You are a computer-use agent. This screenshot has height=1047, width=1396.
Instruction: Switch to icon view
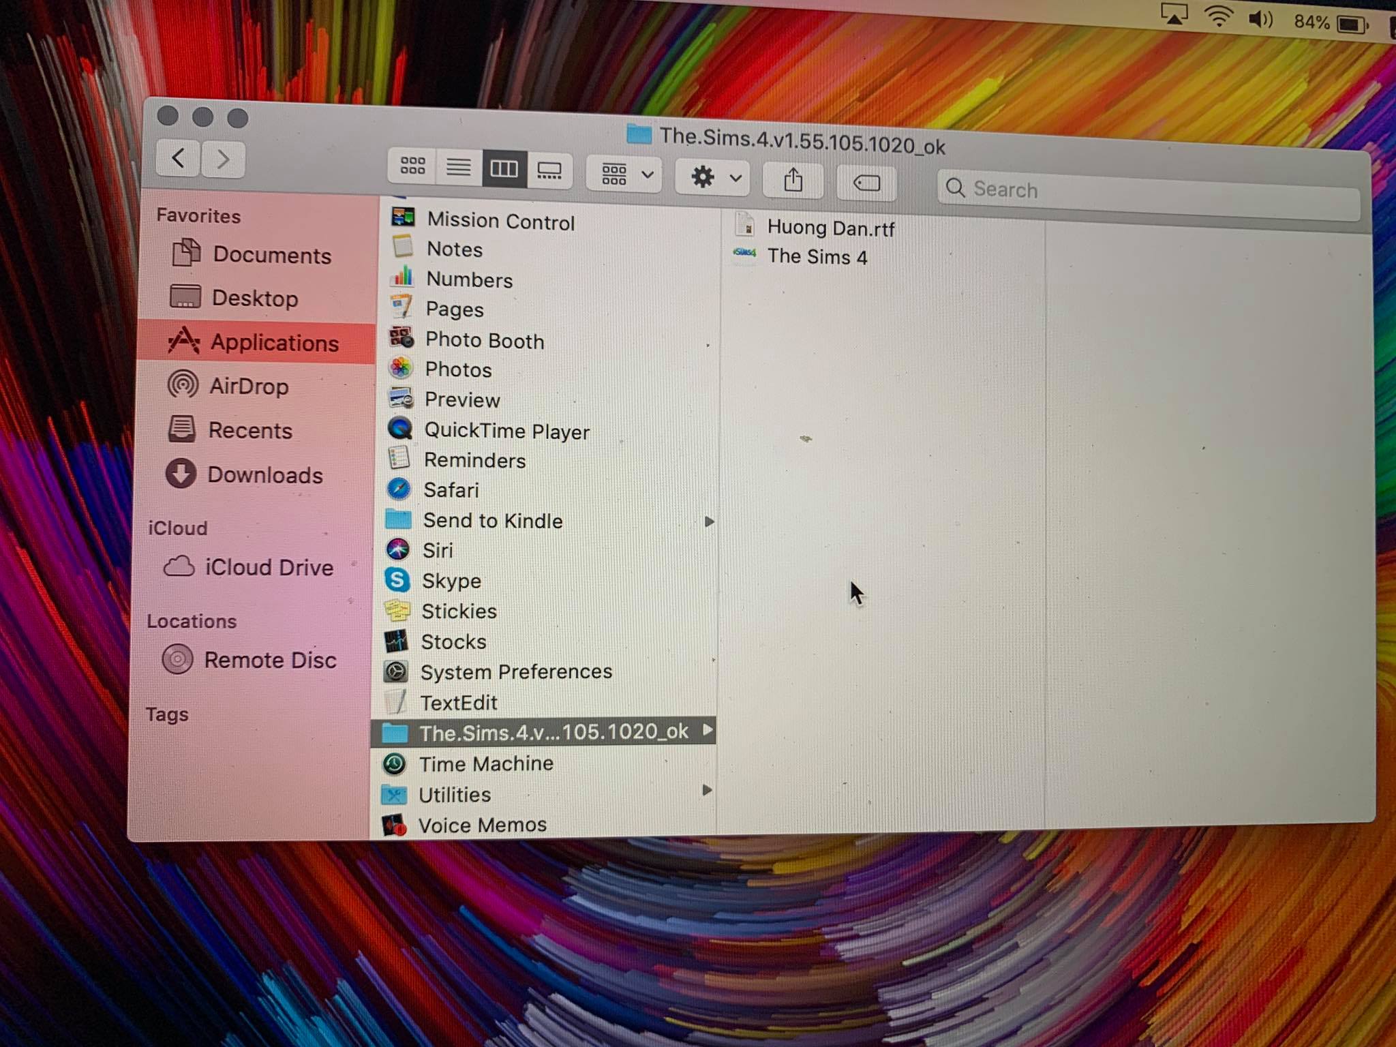click(x=412, y=165)
